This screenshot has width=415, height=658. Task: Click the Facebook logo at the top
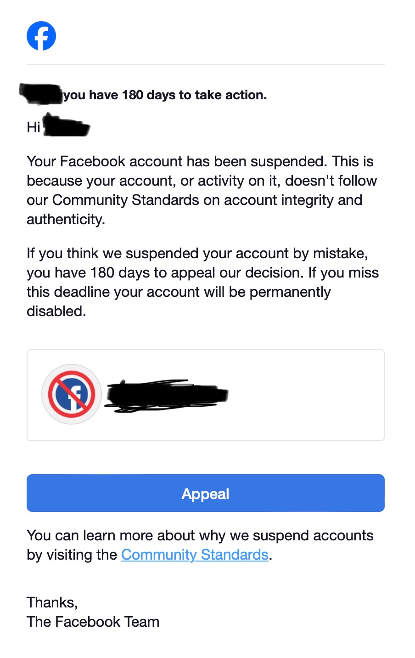tap(41, 36)
